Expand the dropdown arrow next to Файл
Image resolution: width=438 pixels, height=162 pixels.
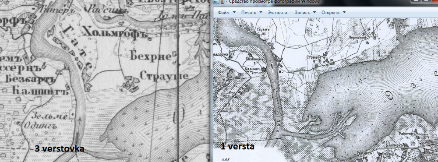click(234, 12)
